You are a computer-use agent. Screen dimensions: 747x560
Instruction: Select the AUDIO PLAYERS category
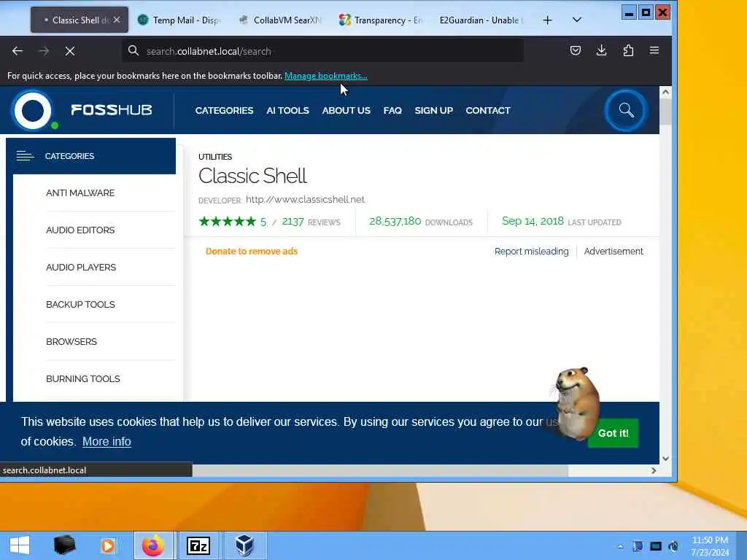coord(81,267)
